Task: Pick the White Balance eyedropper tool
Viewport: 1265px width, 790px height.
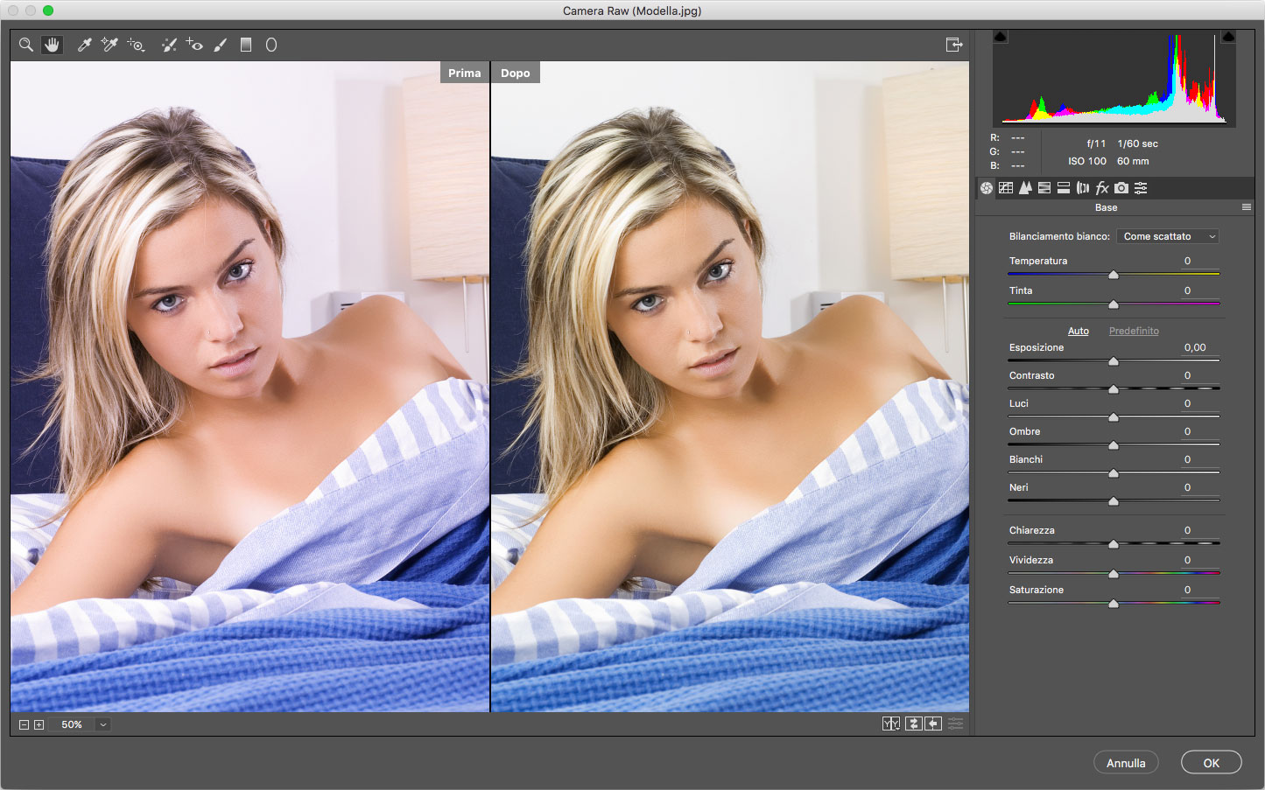Action: pos(85,45)
